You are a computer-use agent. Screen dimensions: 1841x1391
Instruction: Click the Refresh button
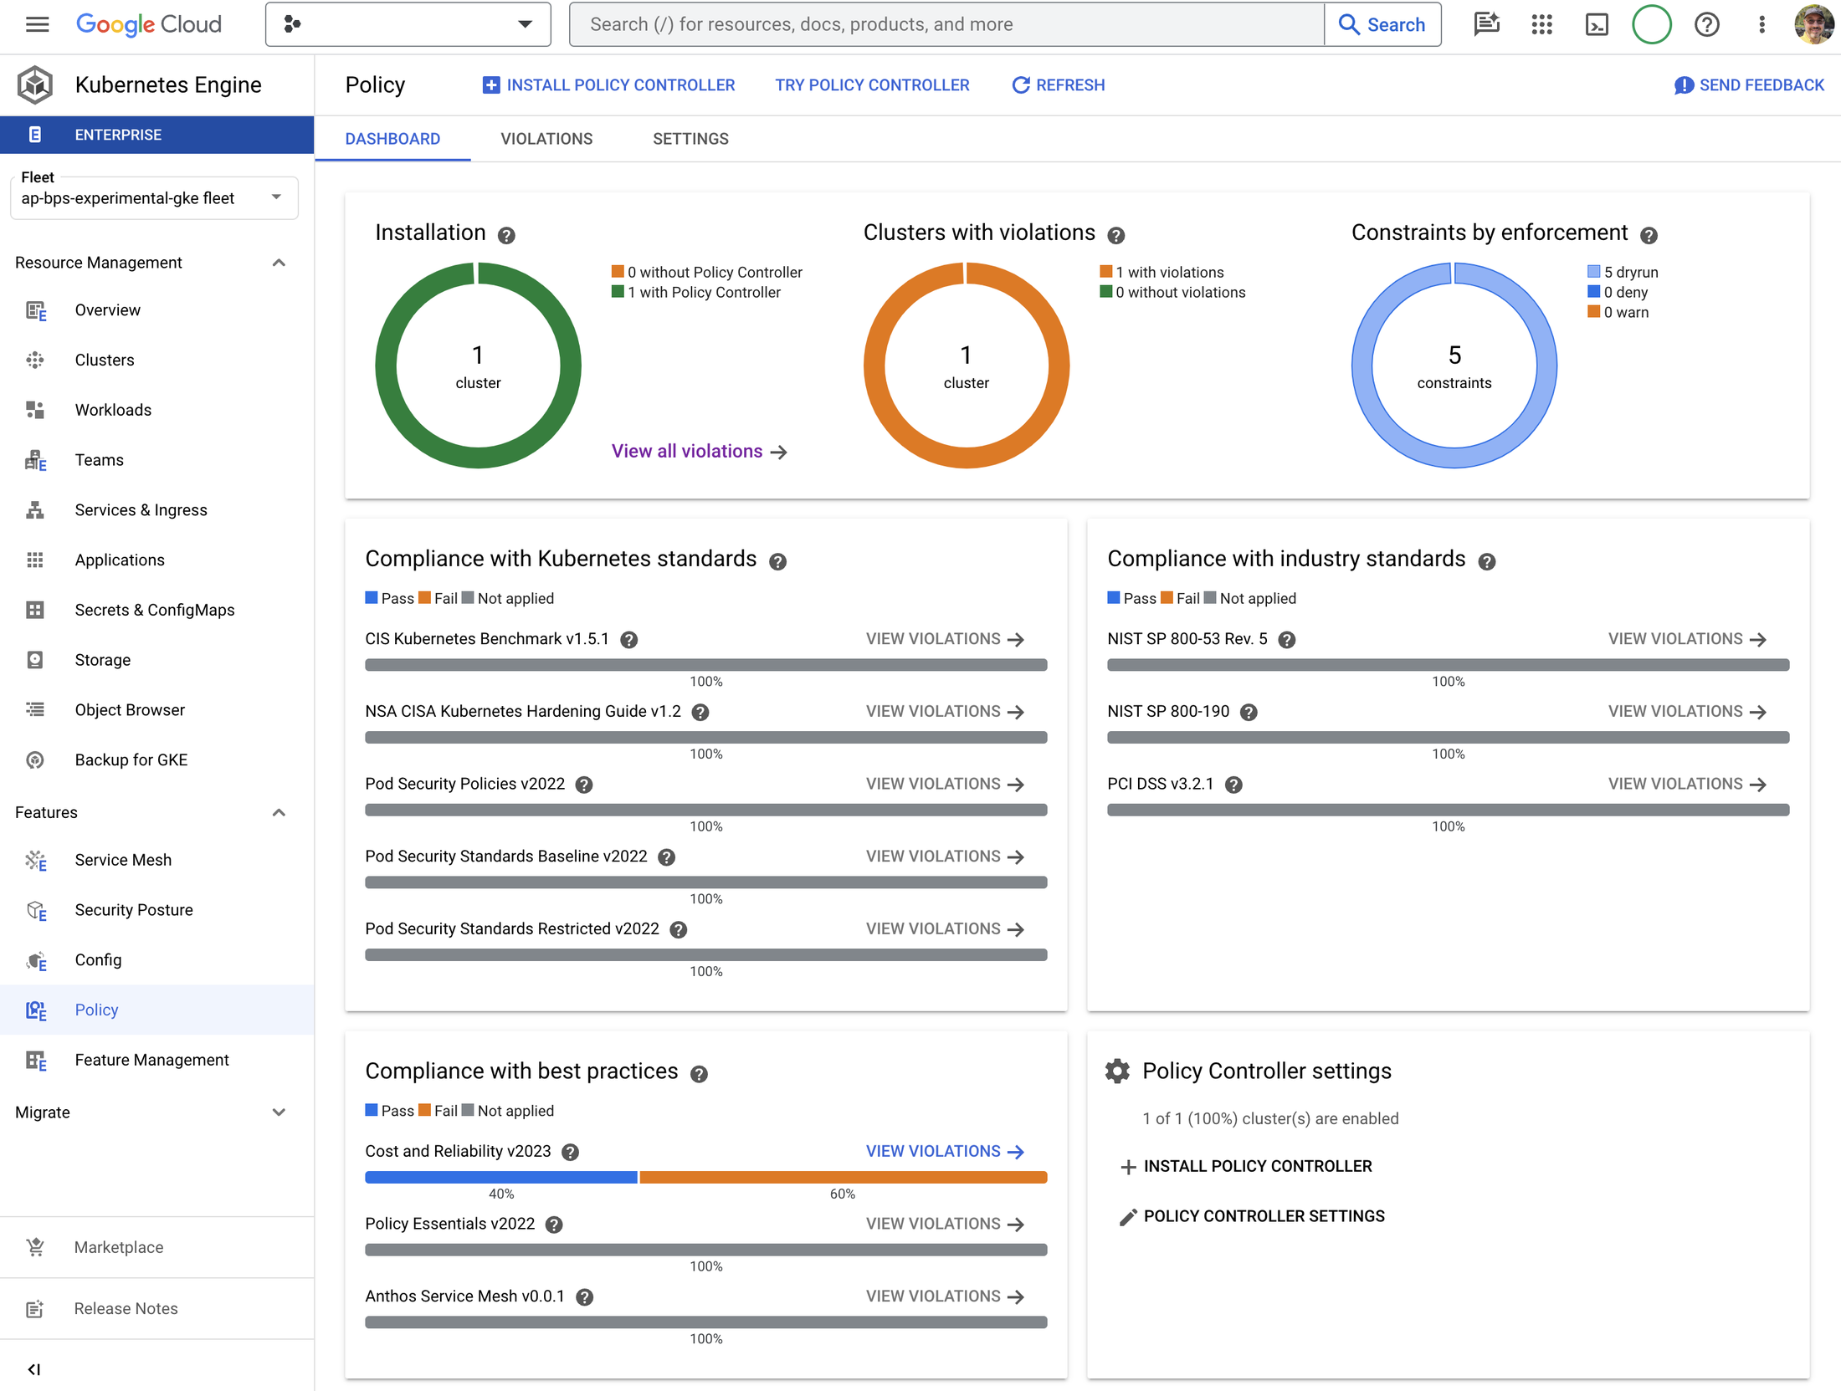click(x=1059, y=85)
